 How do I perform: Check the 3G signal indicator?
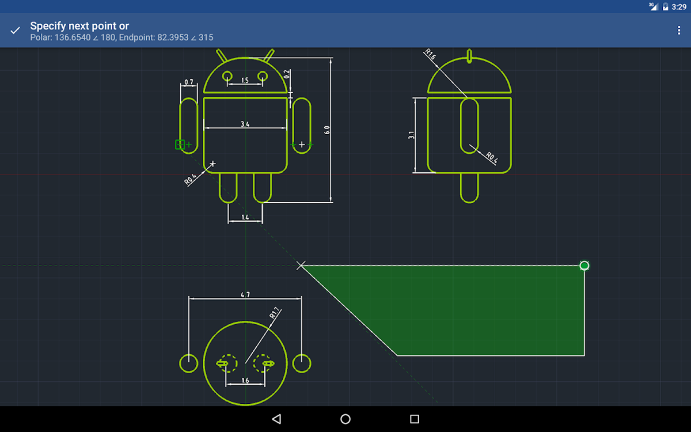click(x=652, y=6)
